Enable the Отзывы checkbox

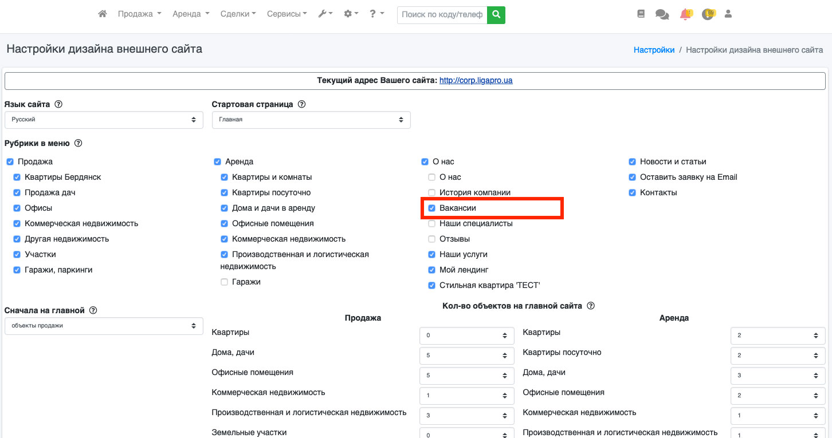click(432, 239)
